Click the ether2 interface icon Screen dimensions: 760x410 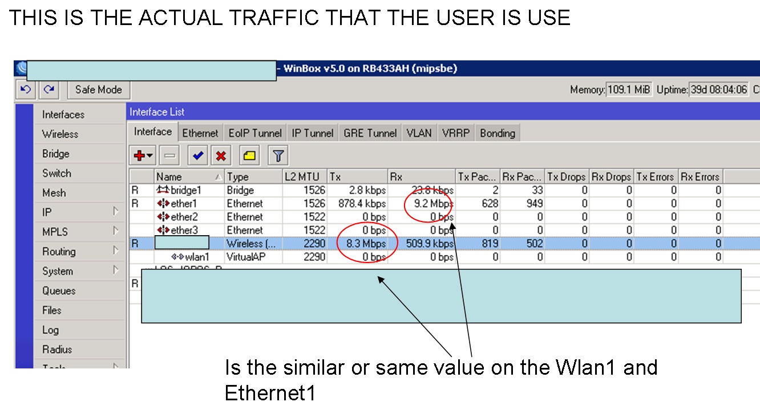pos(163,217)
